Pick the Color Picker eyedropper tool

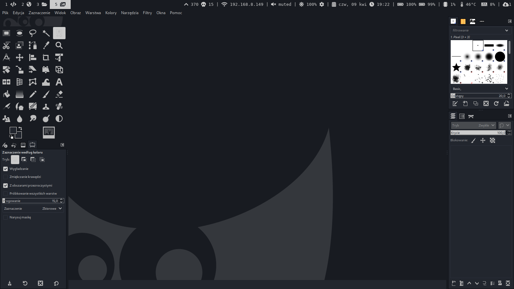coord(46,45)
